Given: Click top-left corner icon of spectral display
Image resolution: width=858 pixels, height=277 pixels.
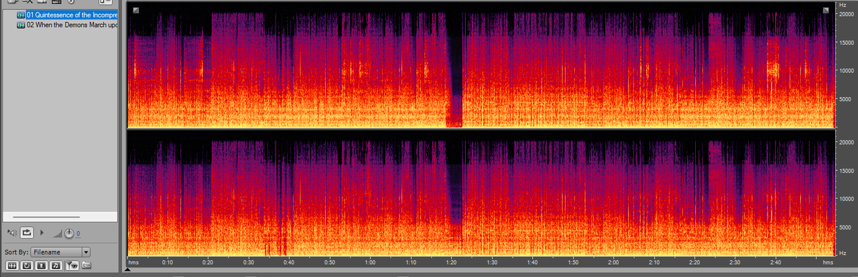Looking at the screenshot, I should (x=135, y=10).
